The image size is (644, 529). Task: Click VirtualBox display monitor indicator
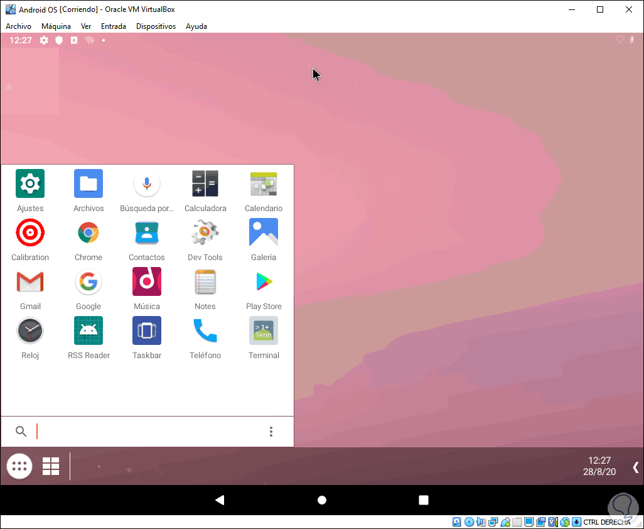(x=529, y=522)
